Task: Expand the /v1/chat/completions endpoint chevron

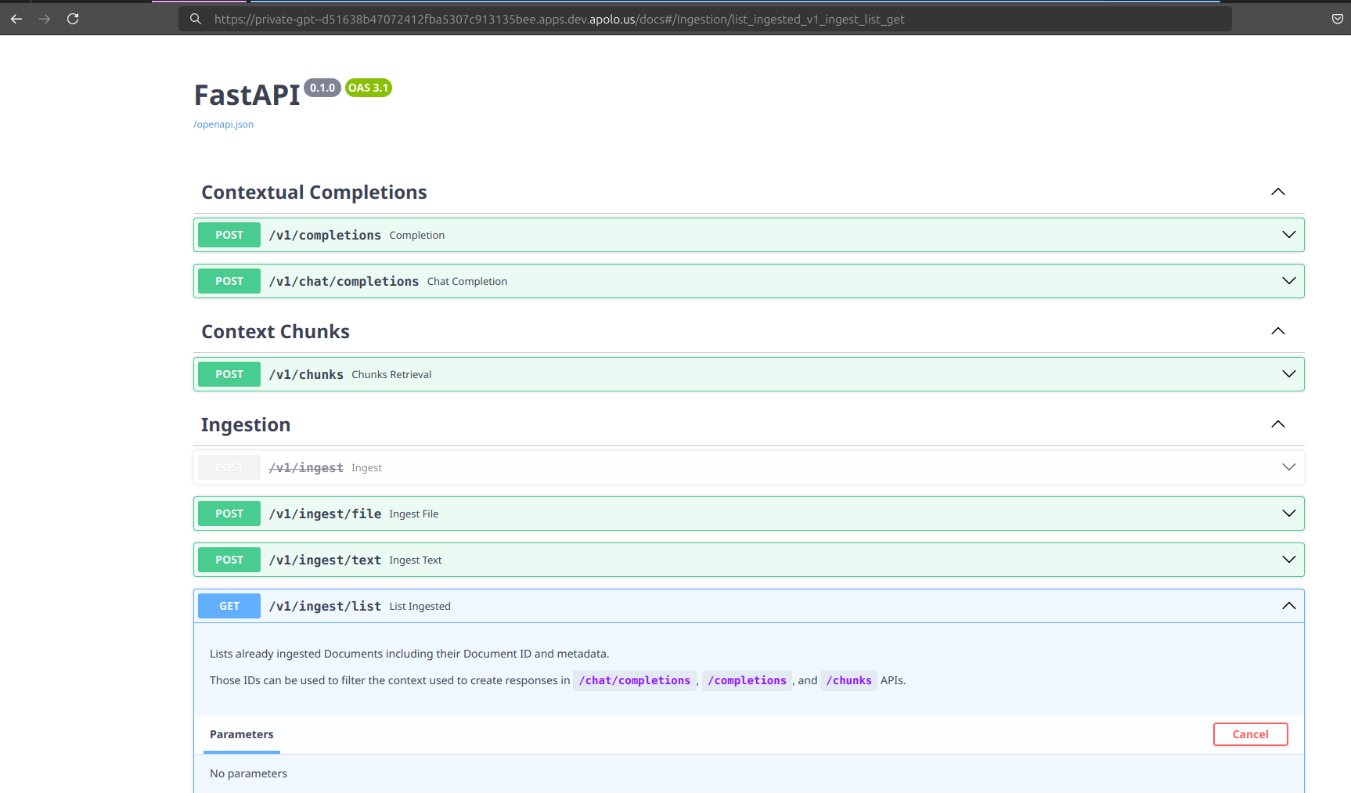Action: coord(1288,281)
